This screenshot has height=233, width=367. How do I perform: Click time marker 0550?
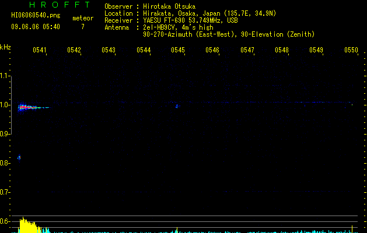click(x=351, y=50)
